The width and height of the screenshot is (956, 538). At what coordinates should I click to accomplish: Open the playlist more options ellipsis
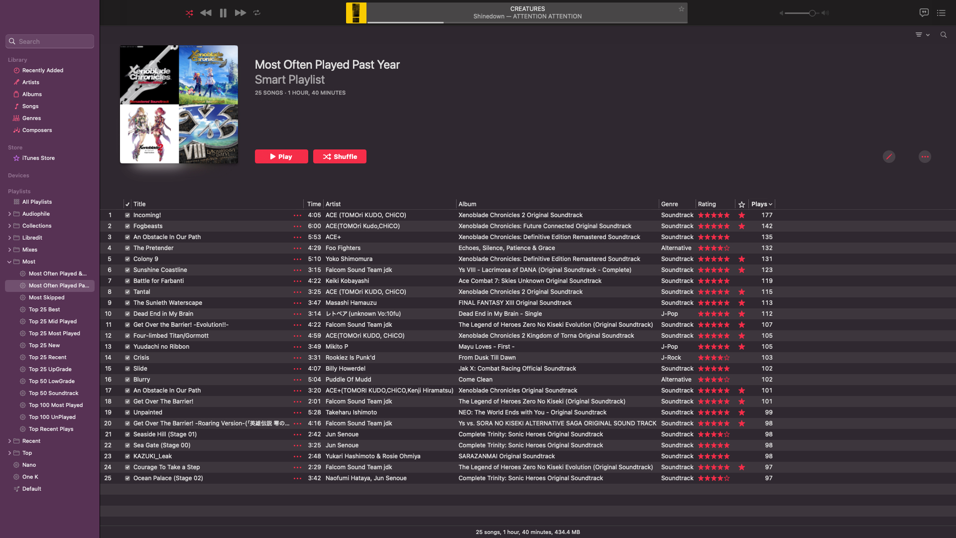coord(925,156)
